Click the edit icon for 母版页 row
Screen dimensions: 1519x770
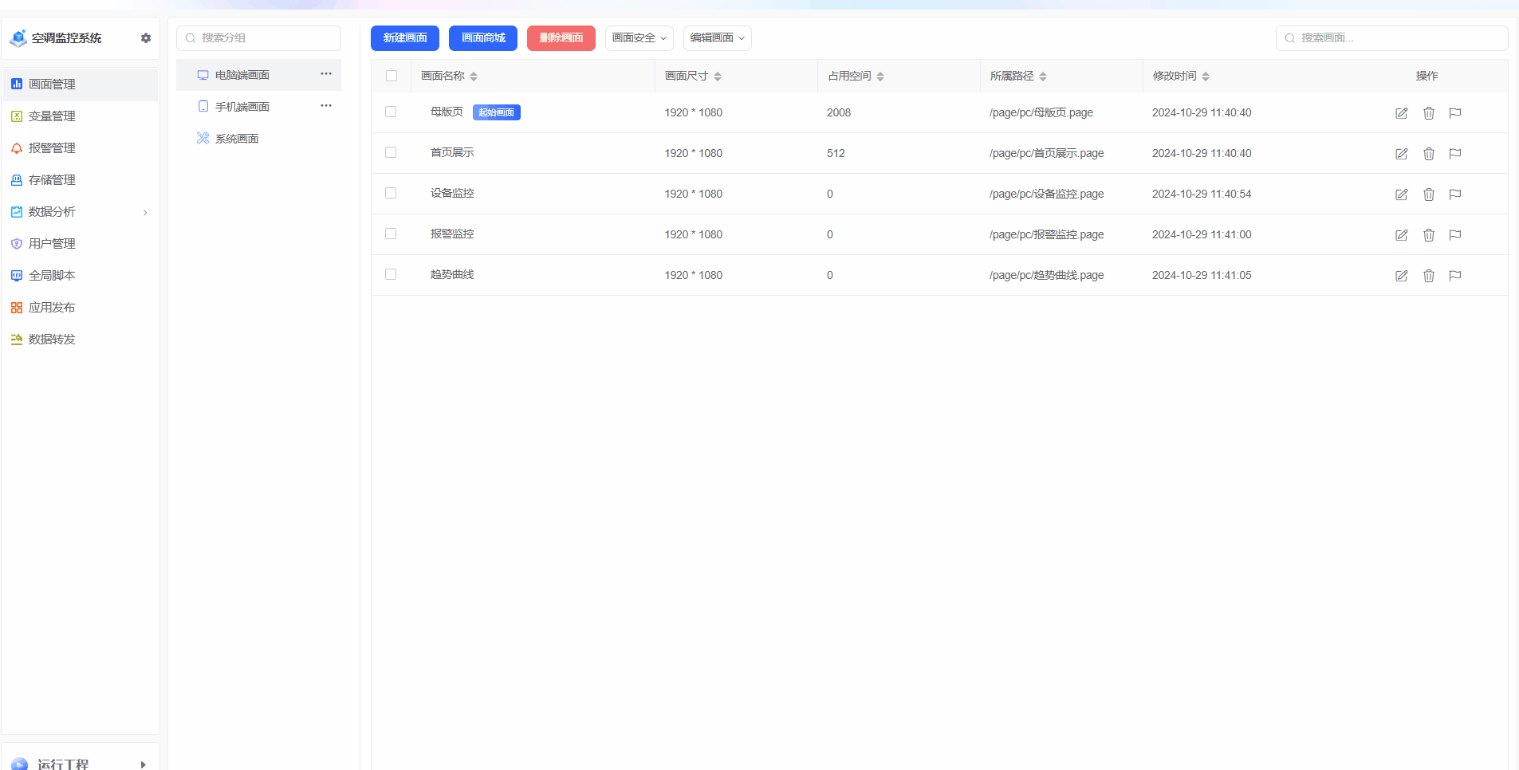pyautogui.click(x=1401, y=113)
